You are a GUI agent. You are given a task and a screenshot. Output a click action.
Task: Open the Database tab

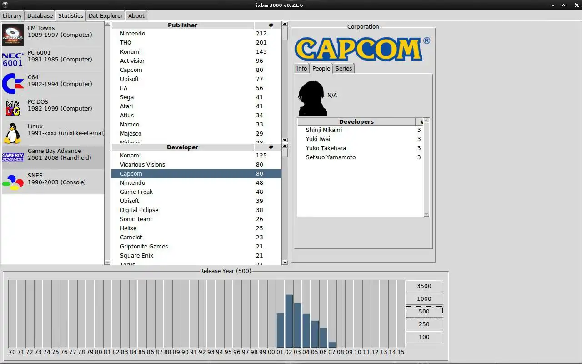click(x=40, y=15)
